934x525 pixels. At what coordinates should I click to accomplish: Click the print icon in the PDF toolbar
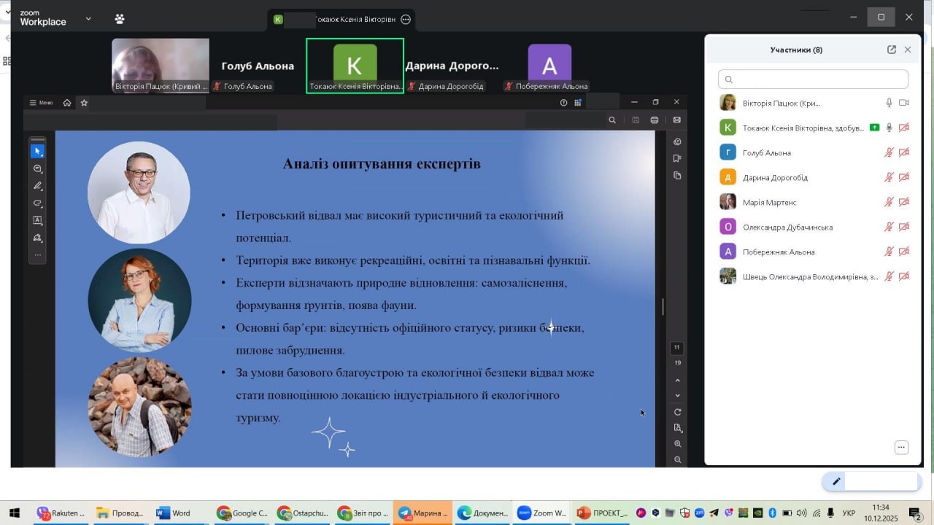[x=655, y=120]
